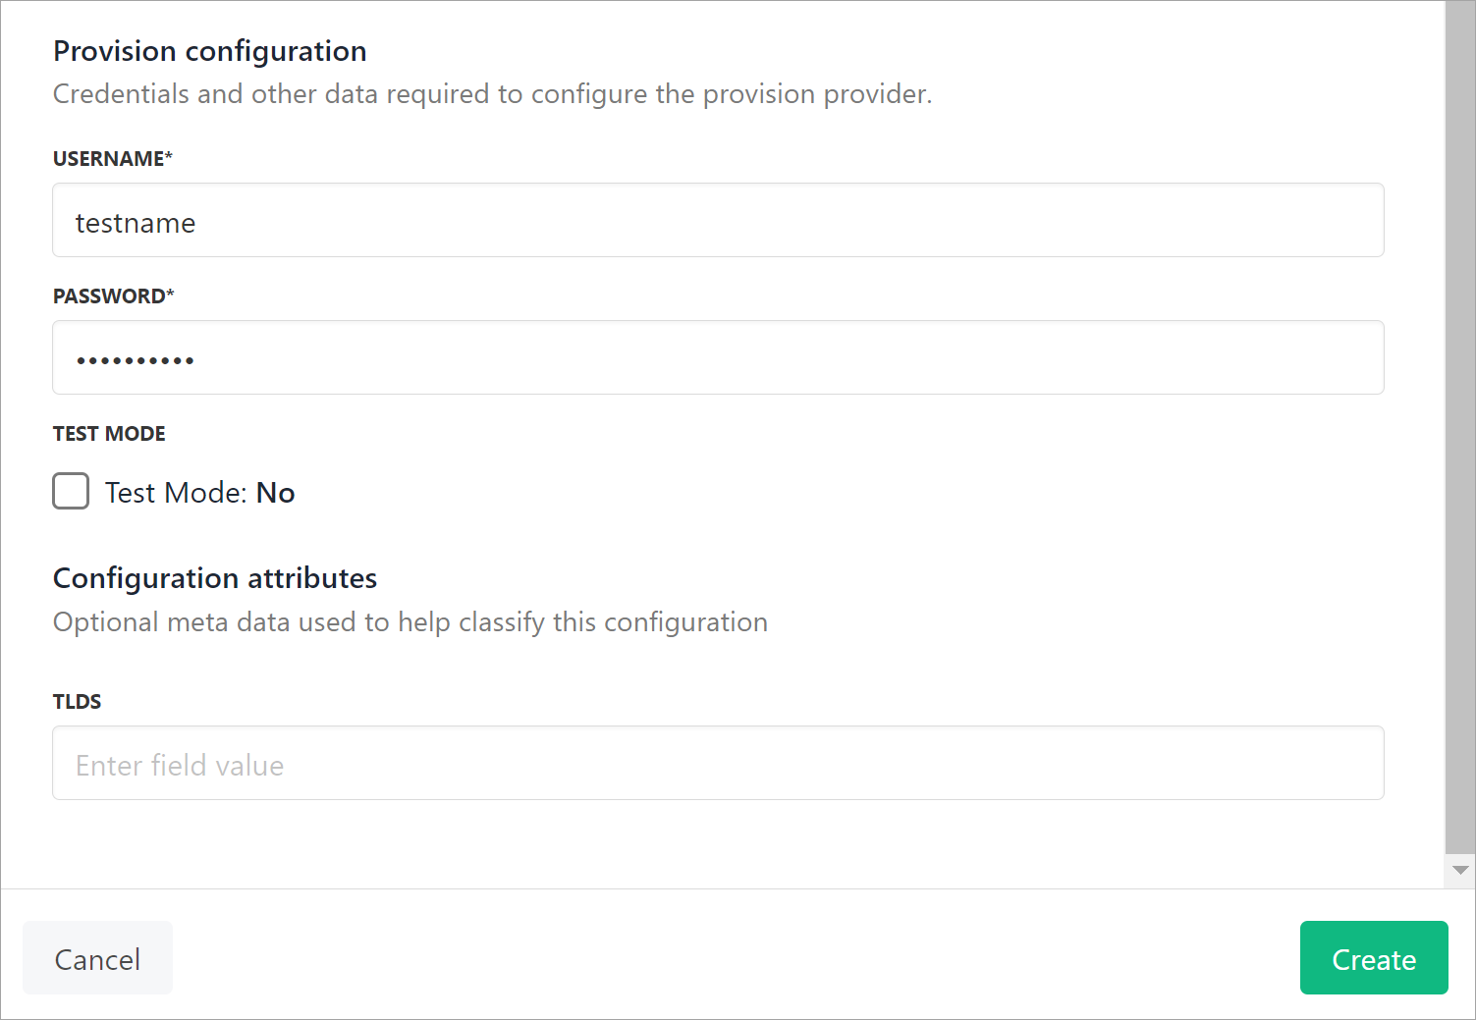Click the TEST MODE section label
The image size is (1476, 1020).
click(x=109, y=434)
